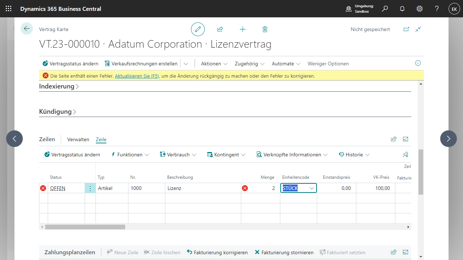Screen dimensions: 463x260
Task: Open the app launcher waffle icon
Action: tap(9, 9)
